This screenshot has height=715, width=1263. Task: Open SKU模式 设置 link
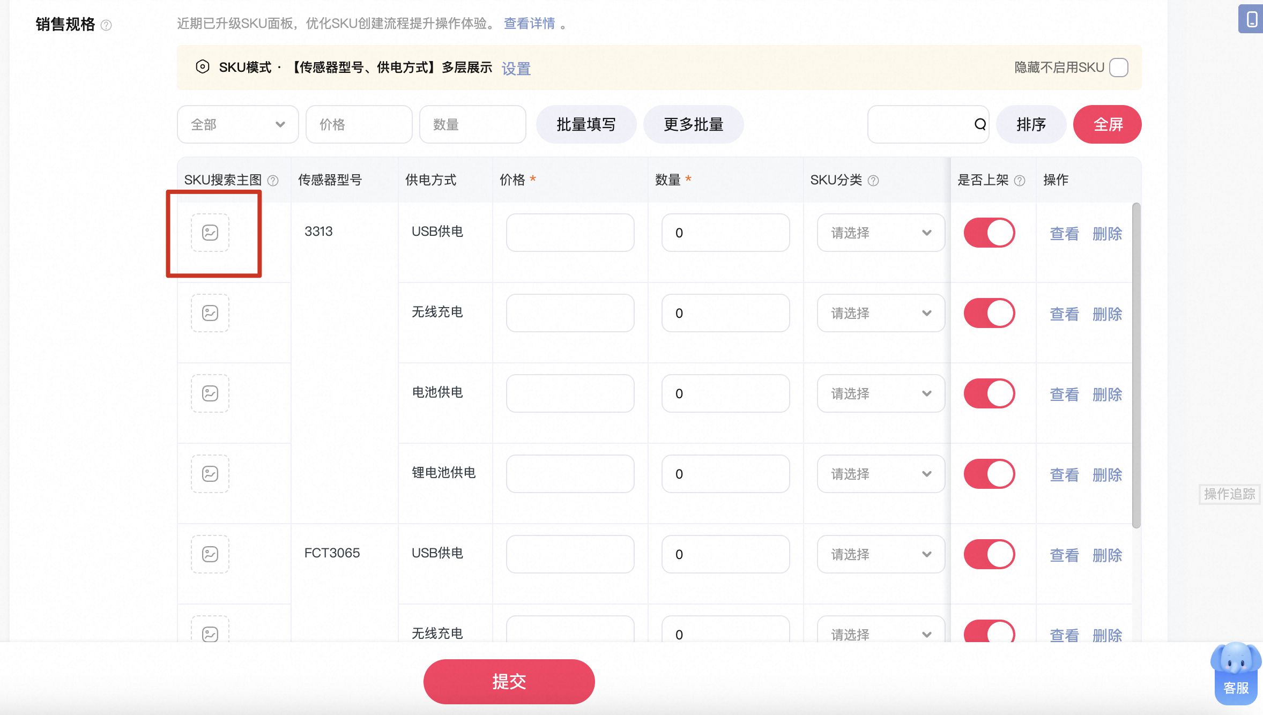[516, 69]
